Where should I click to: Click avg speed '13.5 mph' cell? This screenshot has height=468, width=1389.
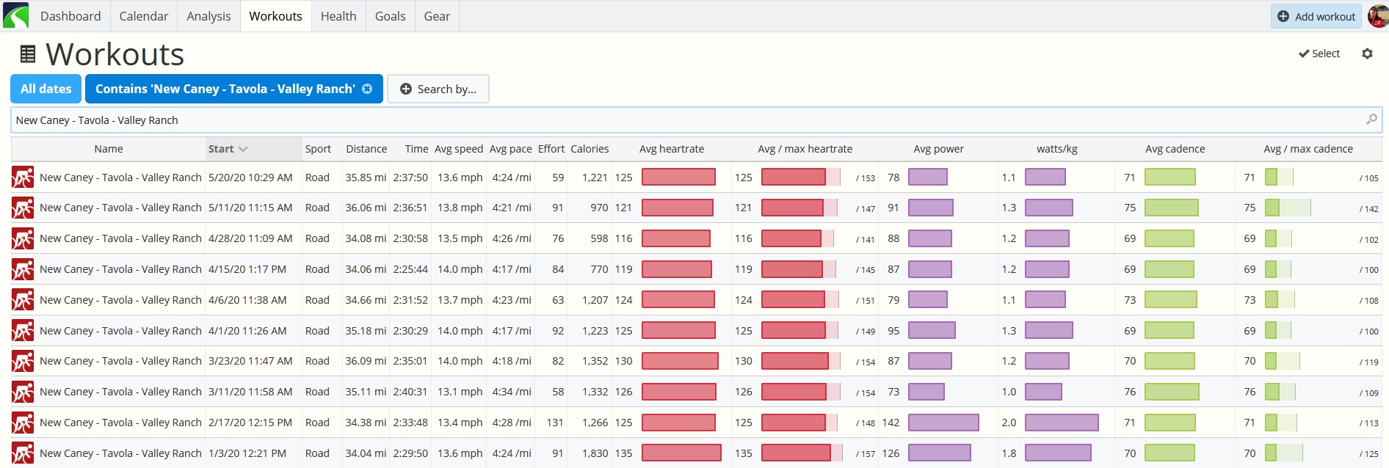pos(460,238)
